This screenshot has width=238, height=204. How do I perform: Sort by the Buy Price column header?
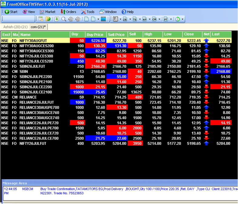coord(95,35)
